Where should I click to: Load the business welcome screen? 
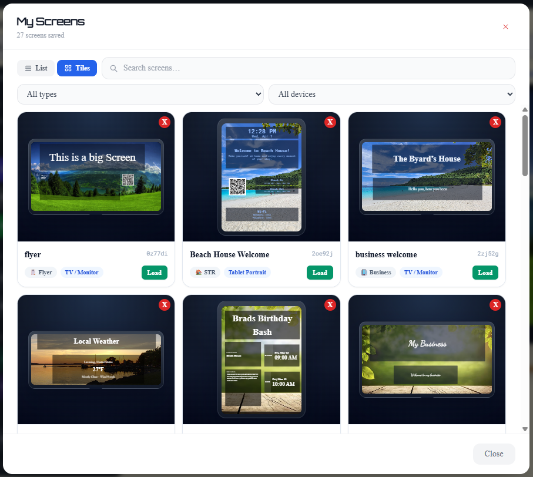tap(485, 273)
